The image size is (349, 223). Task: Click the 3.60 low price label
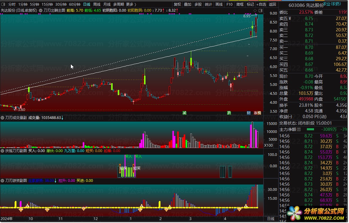(x=22, y=109)
